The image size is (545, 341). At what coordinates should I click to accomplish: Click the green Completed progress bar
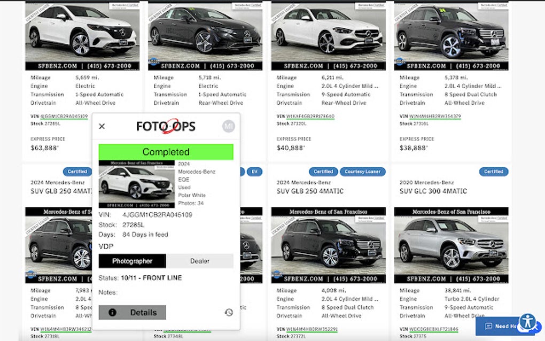pos(166,151)
